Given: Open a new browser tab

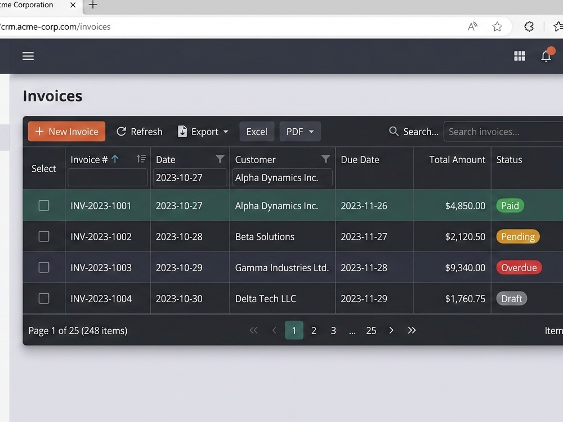Looking at the screenshot, I should click(x=93, y=5).
